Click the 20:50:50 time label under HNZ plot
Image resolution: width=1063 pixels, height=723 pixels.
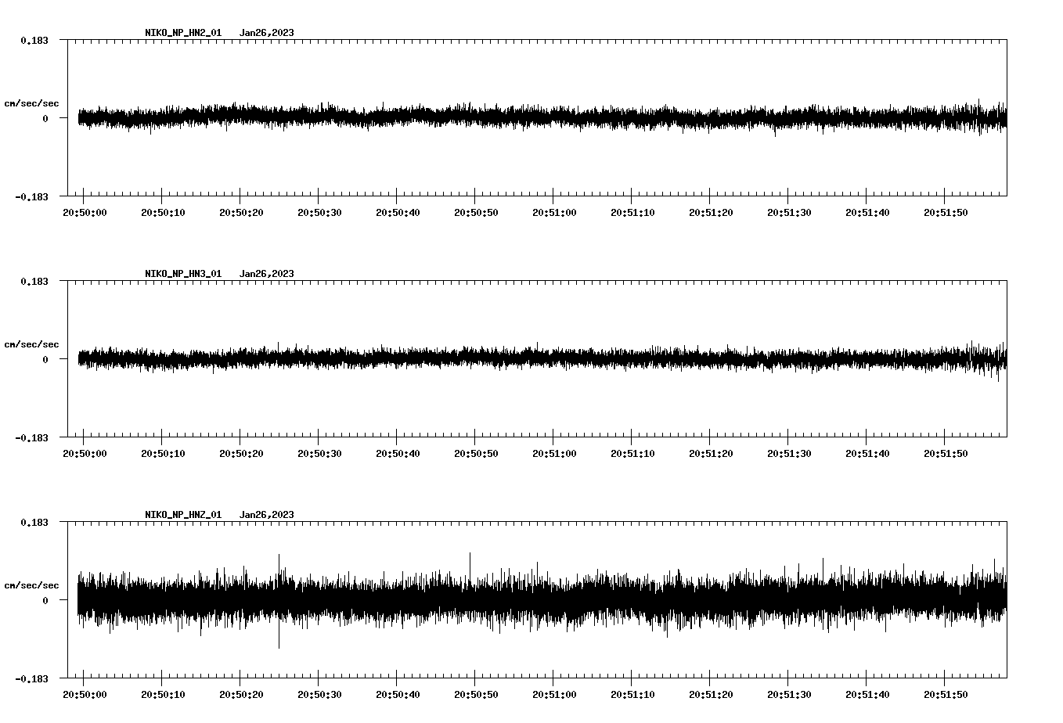tap(476, 695)
